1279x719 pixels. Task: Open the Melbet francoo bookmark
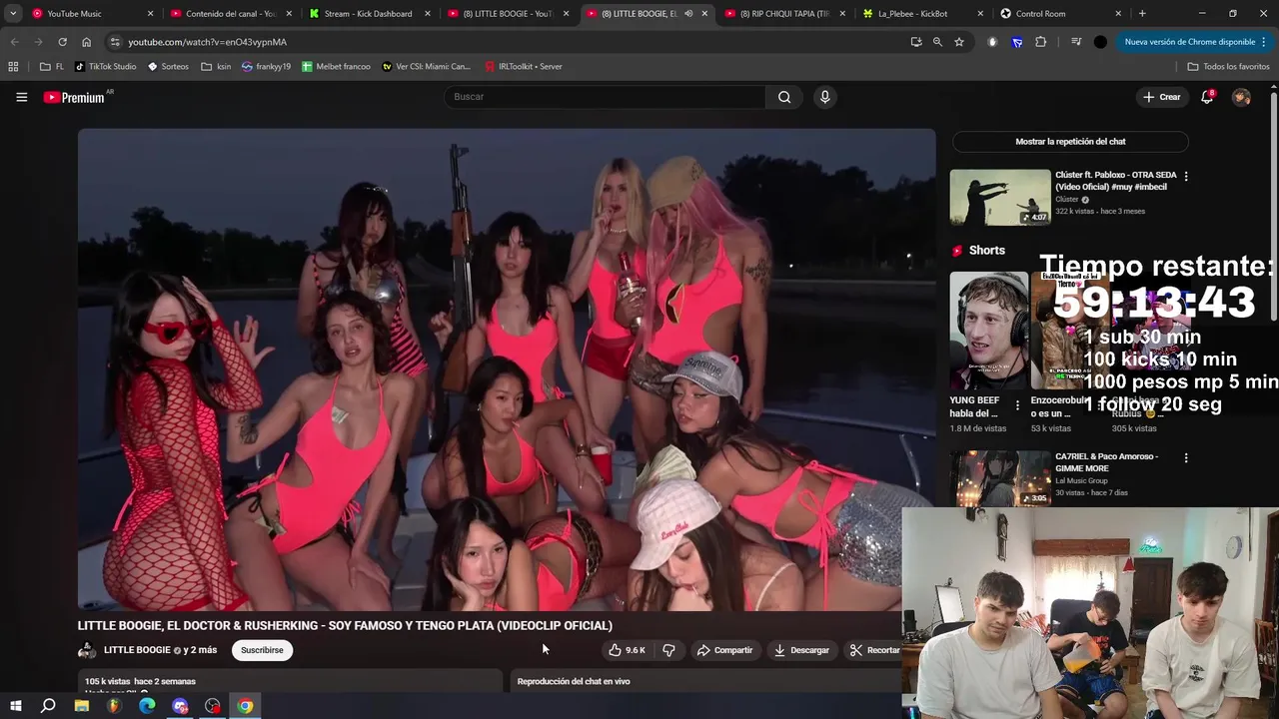coord(336,67)
